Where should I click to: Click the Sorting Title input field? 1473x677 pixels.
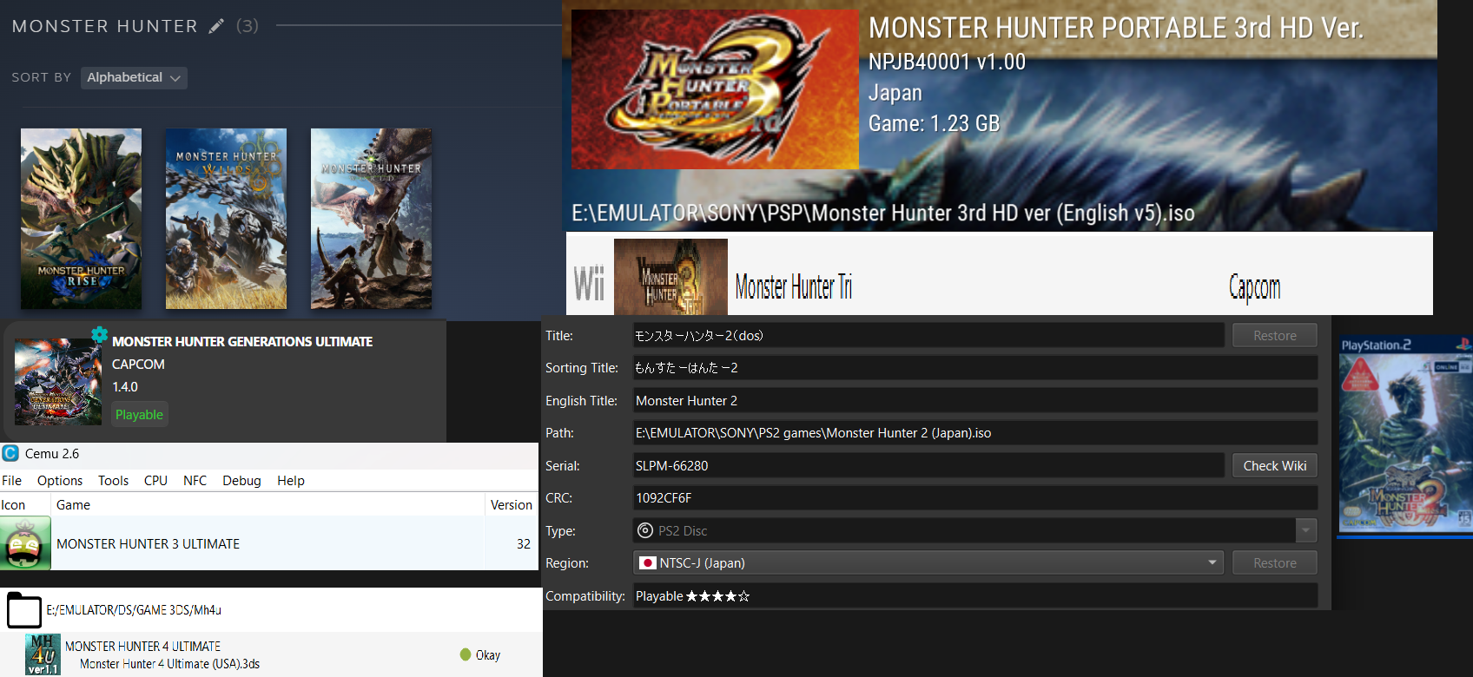975,368
